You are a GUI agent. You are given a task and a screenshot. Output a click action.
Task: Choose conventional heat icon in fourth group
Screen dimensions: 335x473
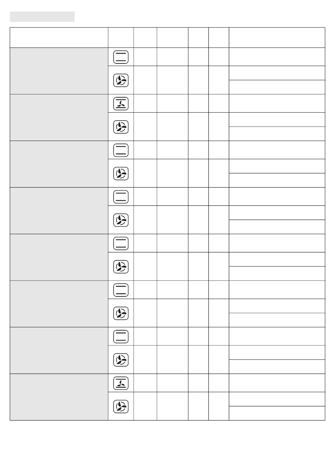[x=121, y=197]
